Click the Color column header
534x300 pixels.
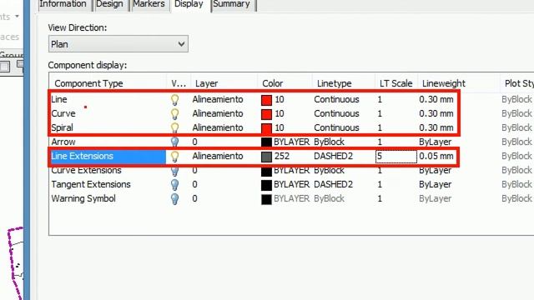(x=273, y=83)
